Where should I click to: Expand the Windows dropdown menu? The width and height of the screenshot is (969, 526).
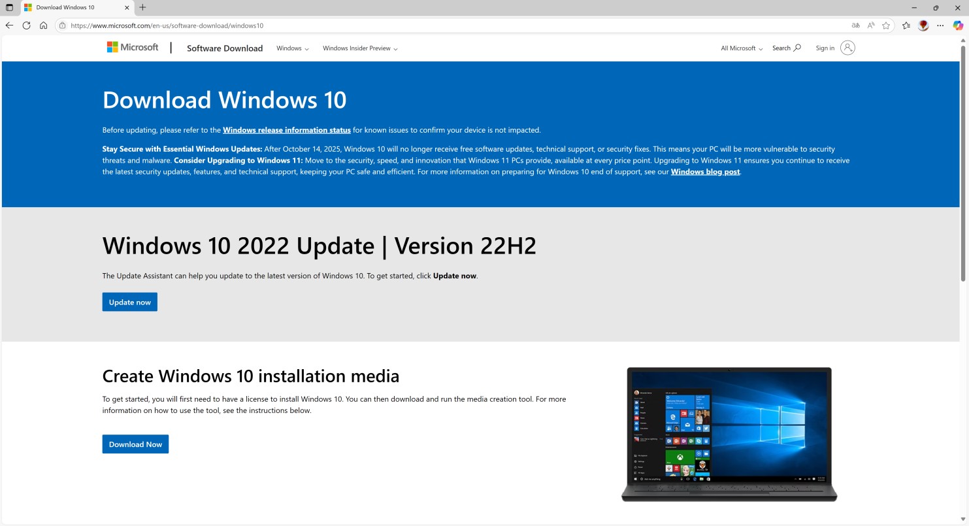point(293,48)
